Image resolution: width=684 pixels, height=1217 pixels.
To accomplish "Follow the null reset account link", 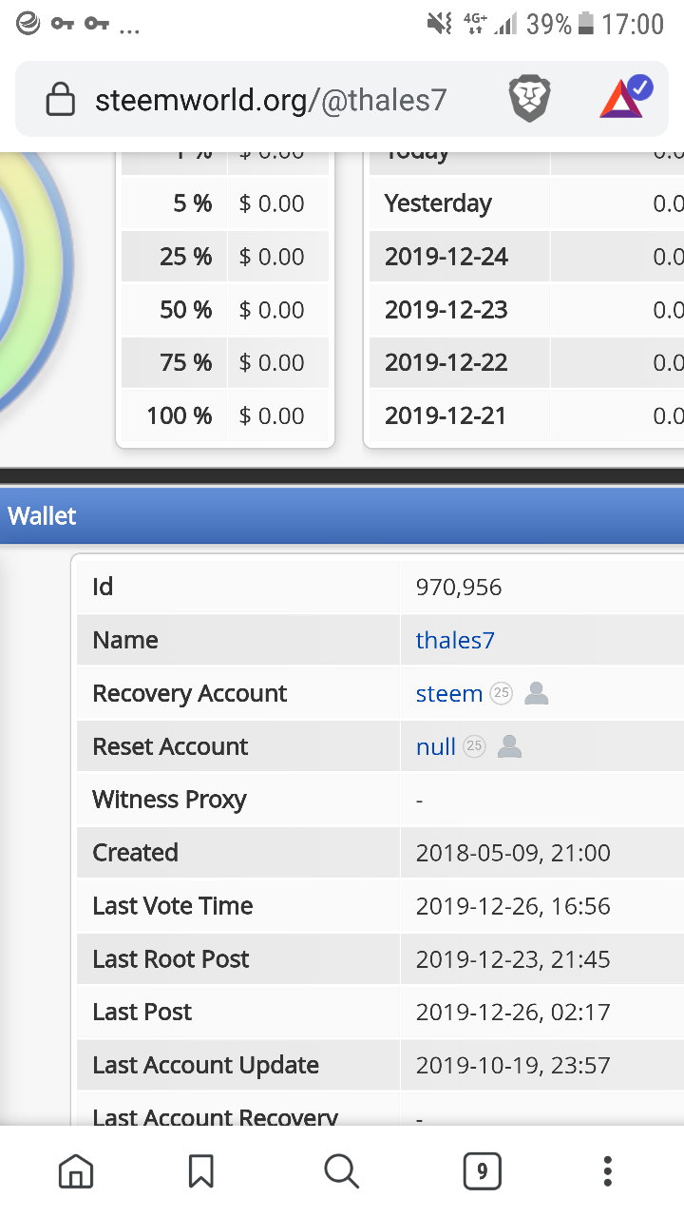I will 436,747.
